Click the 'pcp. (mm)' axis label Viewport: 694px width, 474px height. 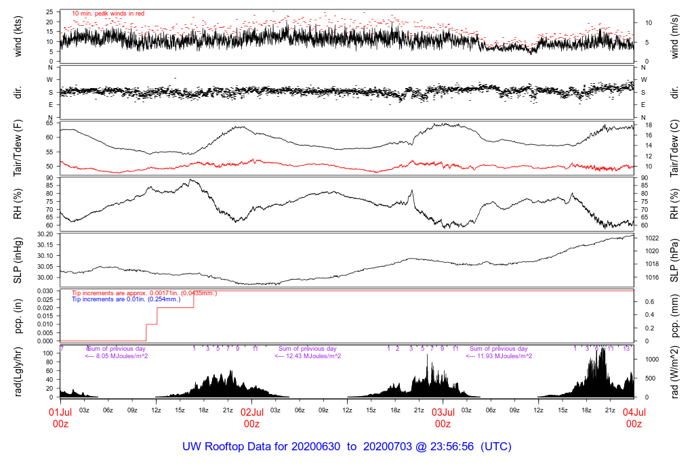pos(674,316)
